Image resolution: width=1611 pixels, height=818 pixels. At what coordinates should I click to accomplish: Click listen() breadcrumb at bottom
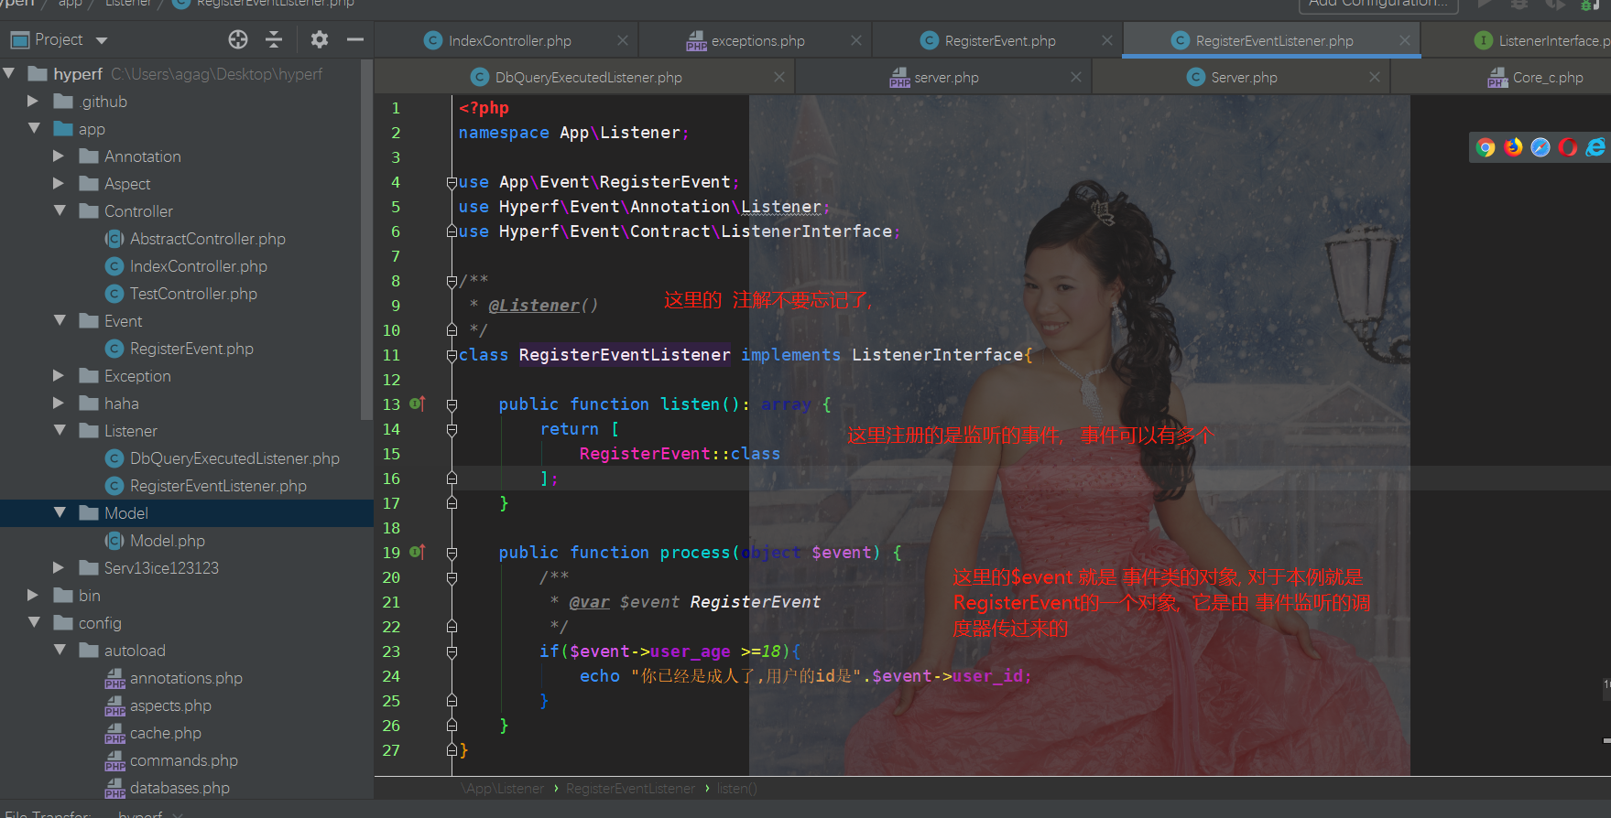point(736,789)
